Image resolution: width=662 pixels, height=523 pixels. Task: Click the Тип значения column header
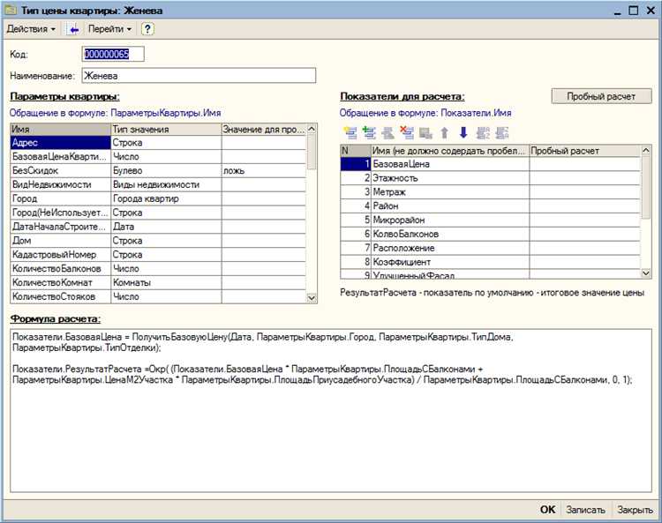[x=166, y=130]
